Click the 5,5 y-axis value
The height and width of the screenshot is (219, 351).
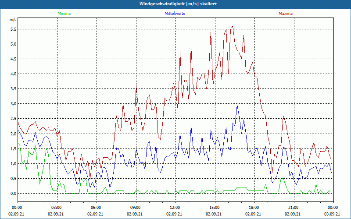point(14,29)
